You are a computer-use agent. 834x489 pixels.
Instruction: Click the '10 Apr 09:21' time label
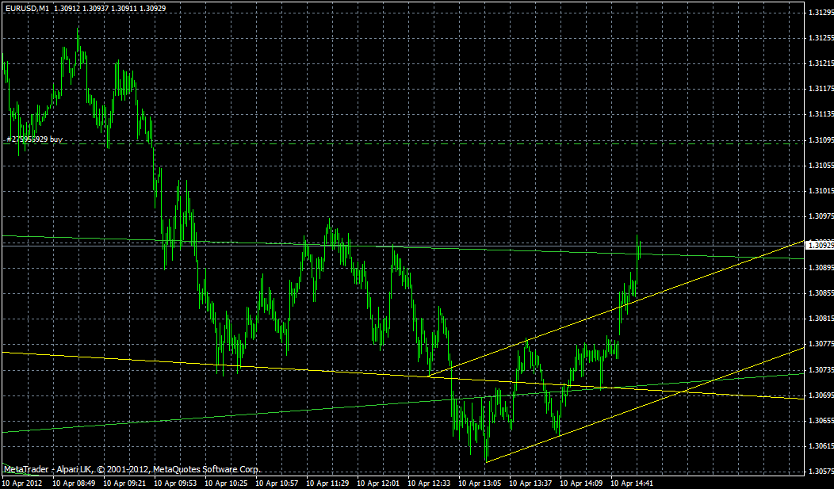[x=125, y=483]
